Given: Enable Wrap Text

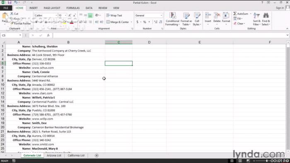Looking at the screenshot, I should (114, 15).
